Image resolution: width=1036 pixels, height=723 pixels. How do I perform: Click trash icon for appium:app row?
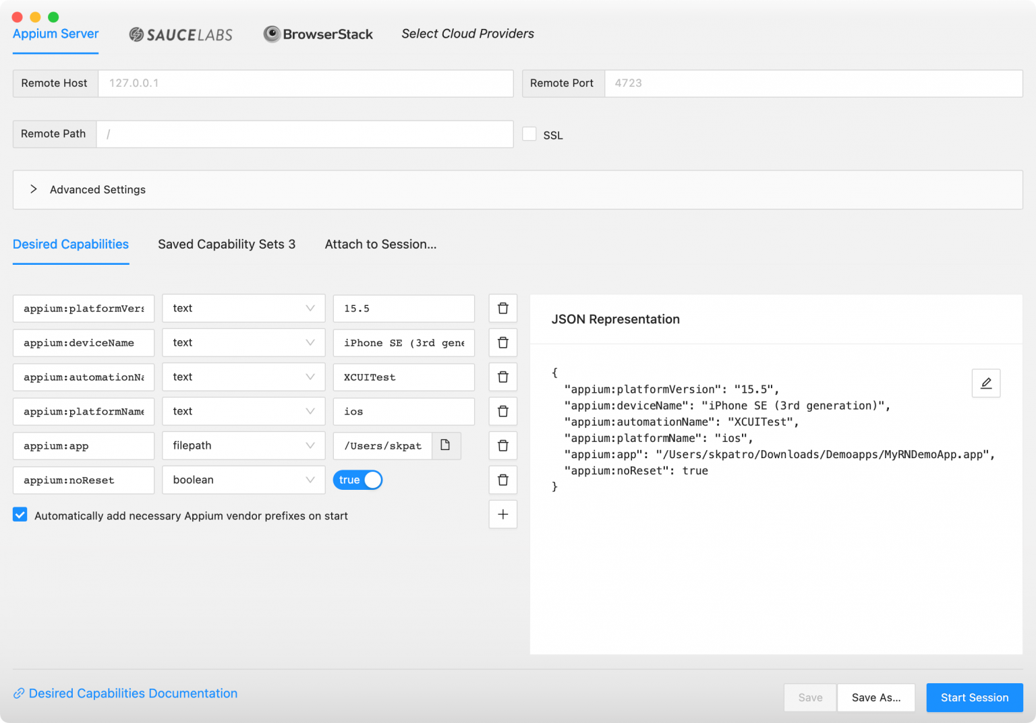(502, 446)
